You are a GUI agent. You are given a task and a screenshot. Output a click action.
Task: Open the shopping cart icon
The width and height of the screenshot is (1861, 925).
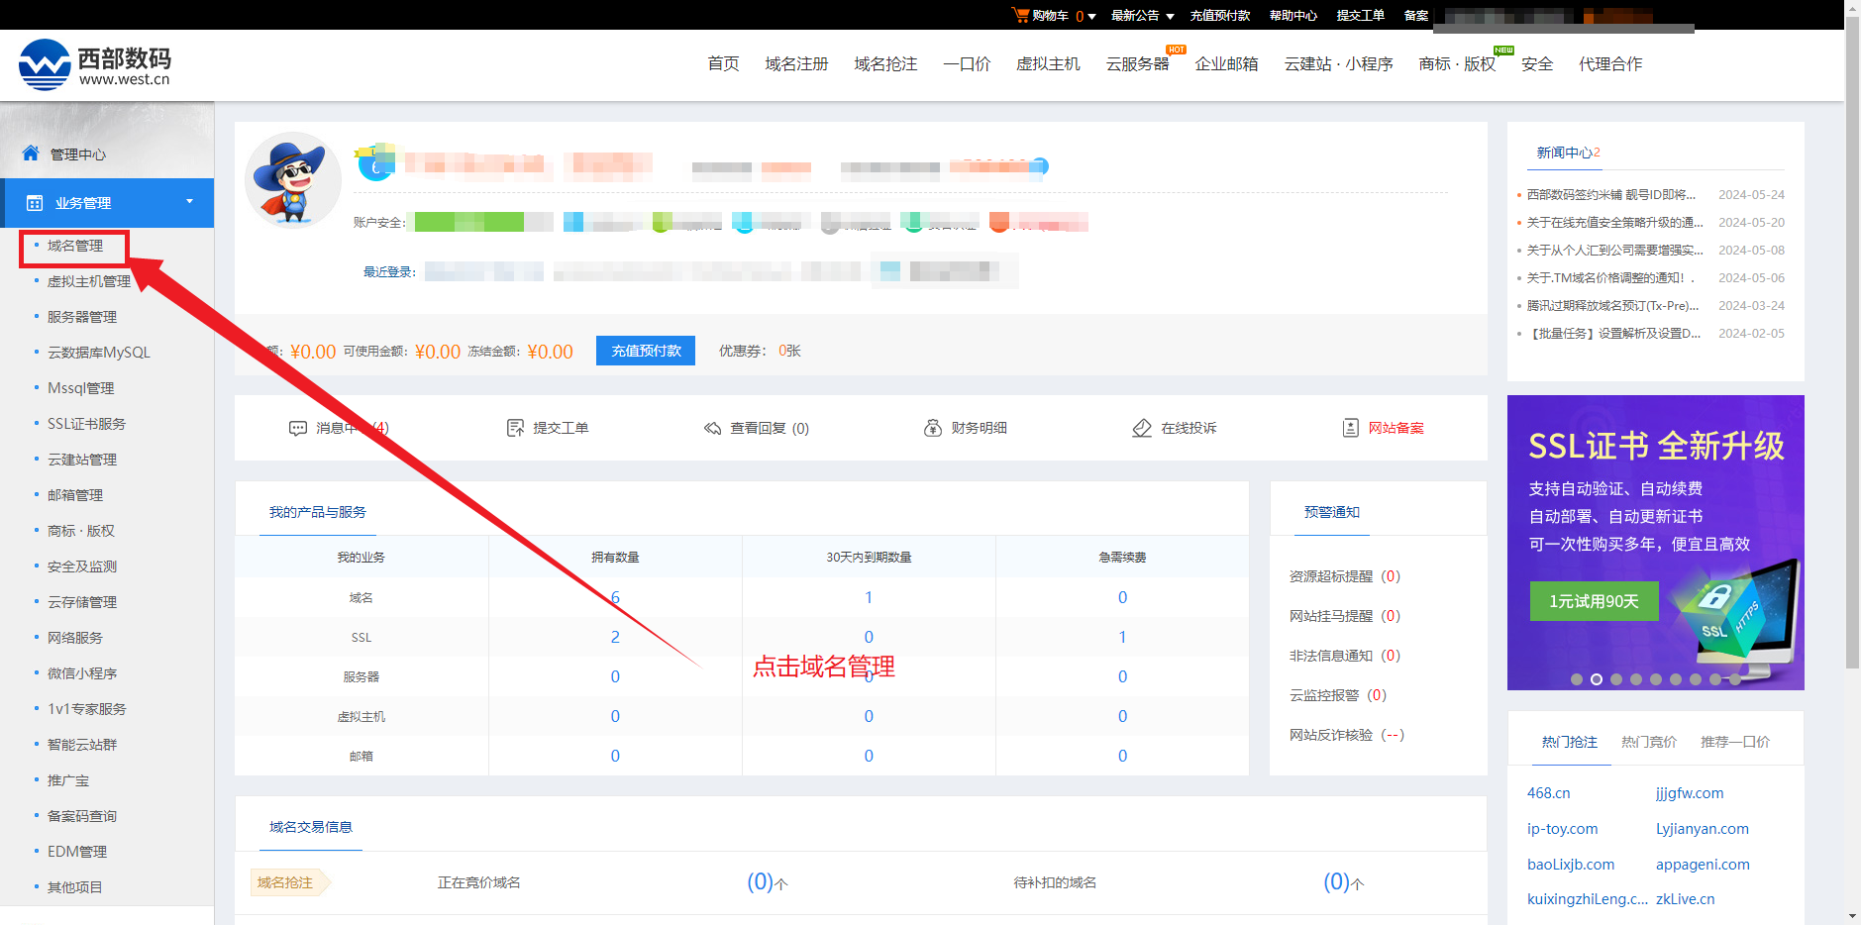click(1020, 15)
